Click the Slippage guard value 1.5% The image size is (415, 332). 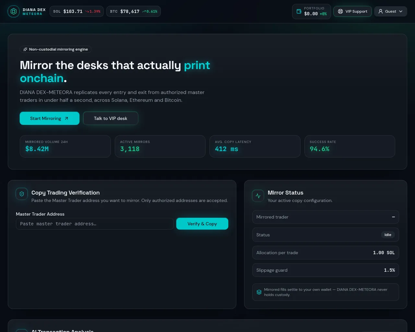(x=389, y=270)
